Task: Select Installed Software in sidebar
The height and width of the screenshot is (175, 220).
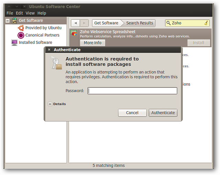Action: click(35, 42)
